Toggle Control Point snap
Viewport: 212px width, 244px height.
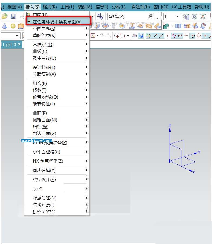point(167,36)
